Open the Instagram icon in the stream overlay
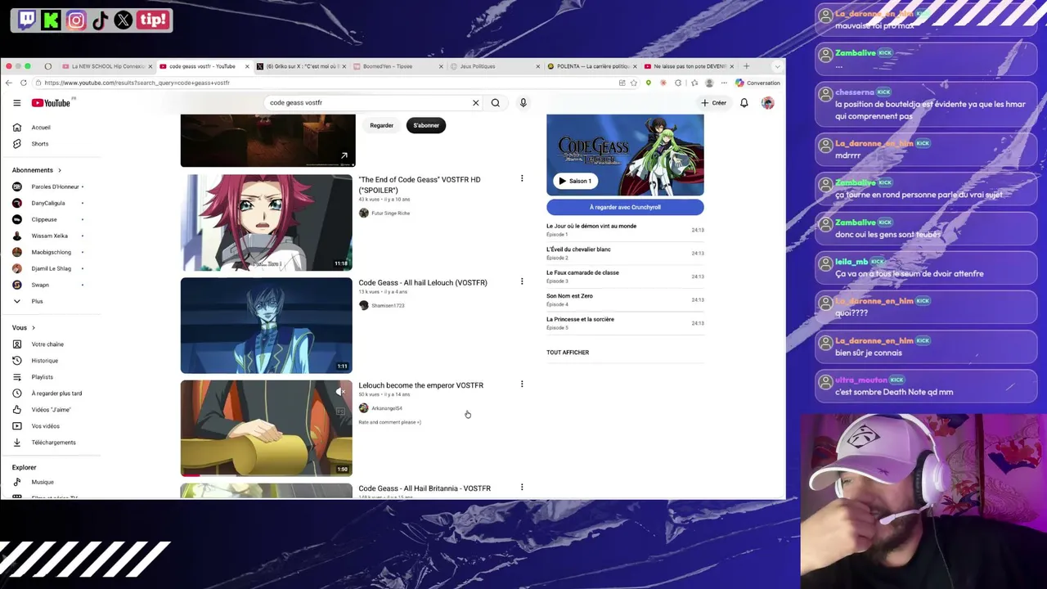The image size is (1047, 589). [x=76, y=20]
